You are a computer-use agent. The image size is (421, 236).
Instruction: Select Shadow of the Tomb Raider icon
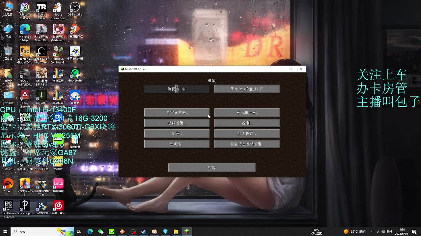point(41,55)
